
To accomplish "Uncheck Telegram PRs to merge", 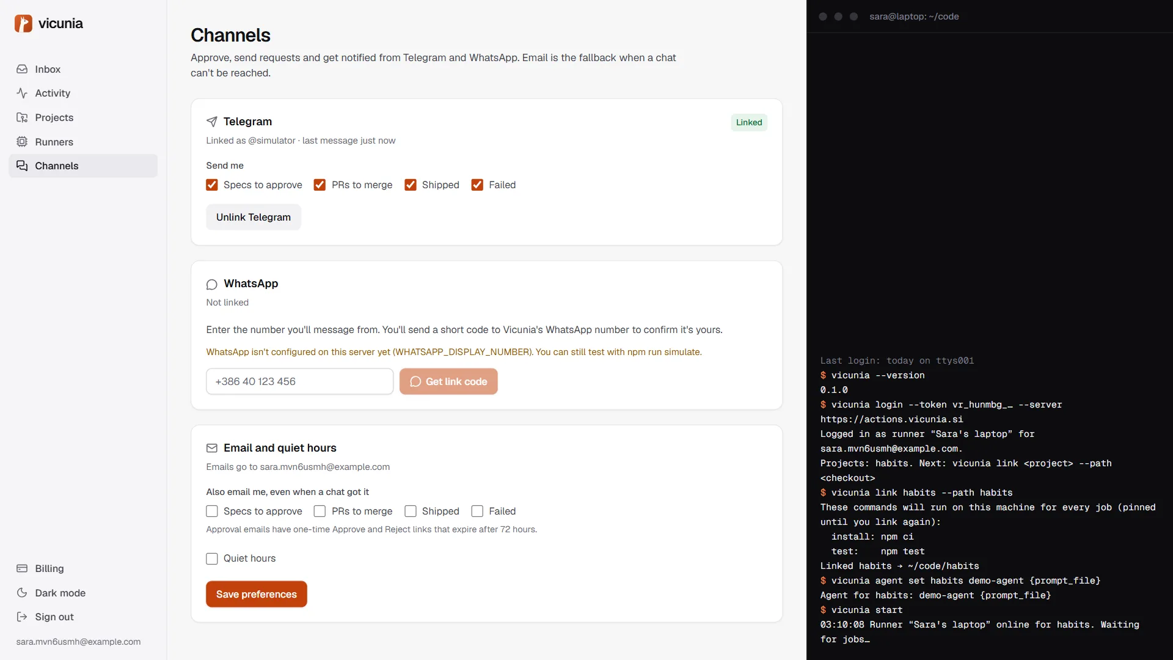I will tap(320, 185).
